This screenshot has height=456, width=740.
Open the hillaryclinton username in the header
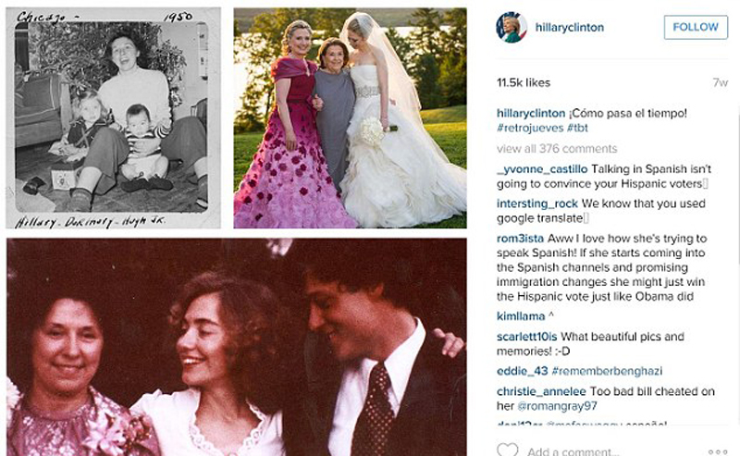click(569, 28)
